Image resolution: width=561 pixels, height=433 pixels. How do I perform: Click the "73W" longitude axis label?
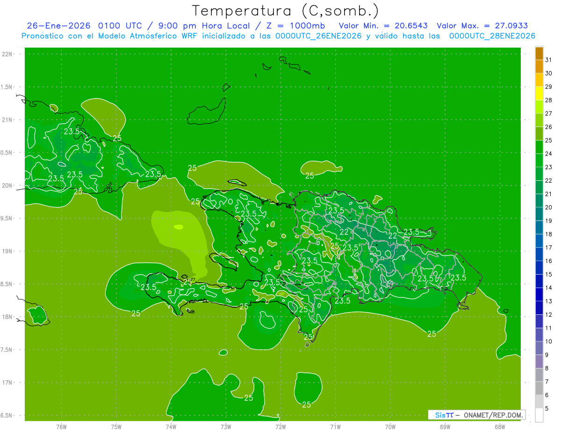(226, 427)
